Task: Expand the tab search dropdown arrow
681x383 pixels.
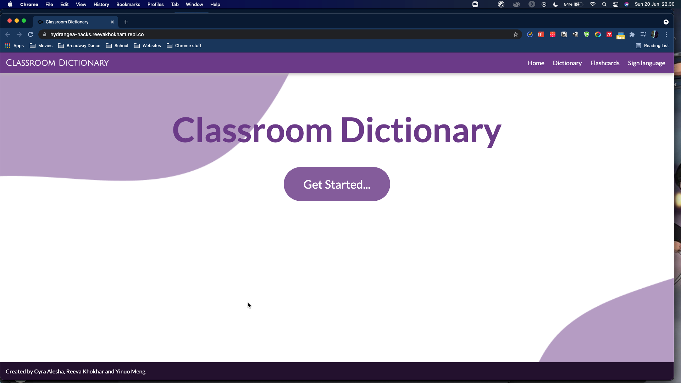Action: [666, 22]
